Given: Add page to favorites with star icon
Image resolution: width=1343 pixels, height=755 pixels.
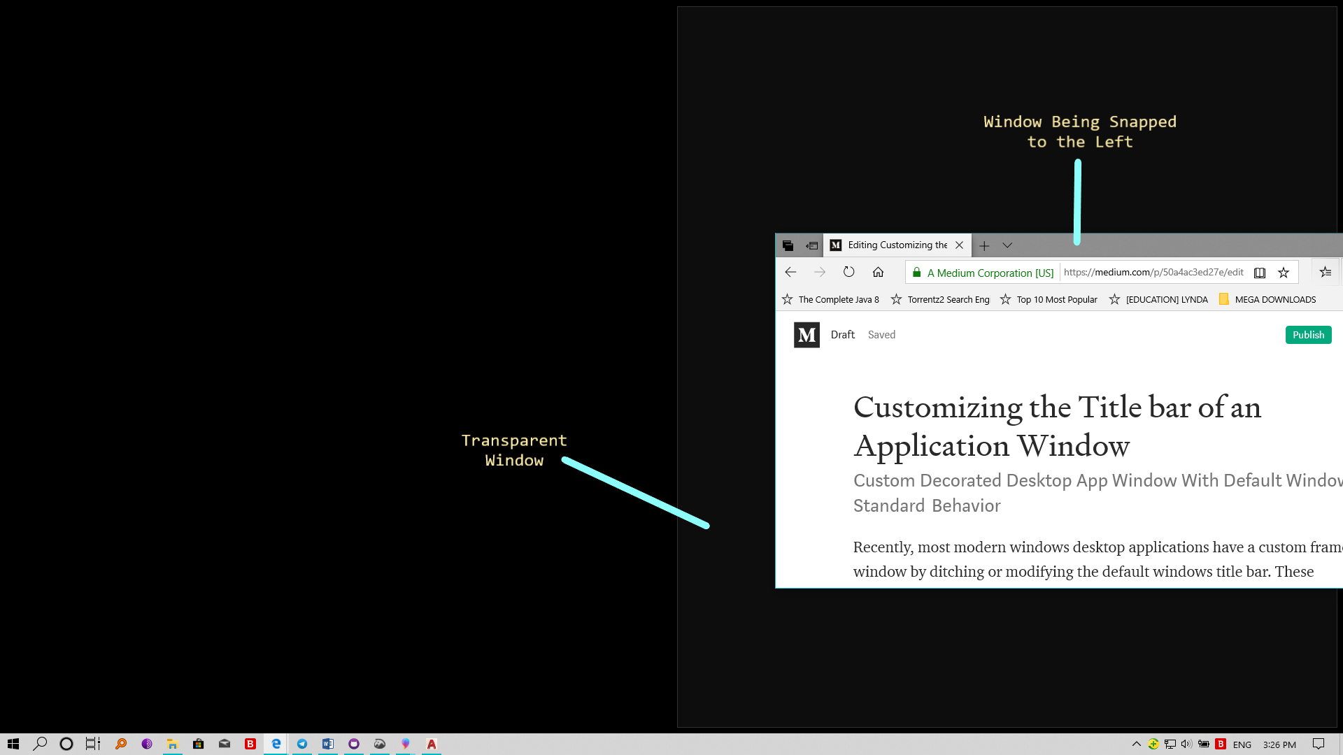Looking at the screenshot, I should pos(1284,273).
